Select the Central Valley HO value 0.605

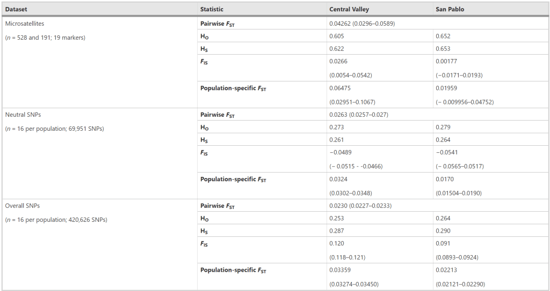[337, 36]
